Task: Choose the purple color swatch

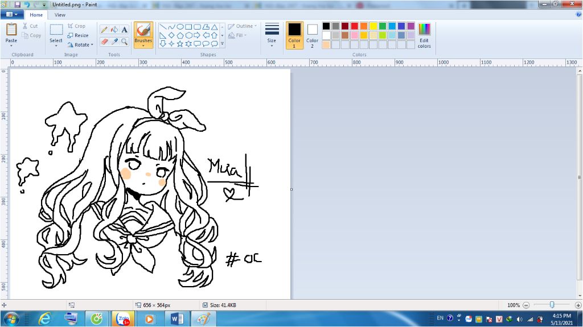Action: coord(410,26)
